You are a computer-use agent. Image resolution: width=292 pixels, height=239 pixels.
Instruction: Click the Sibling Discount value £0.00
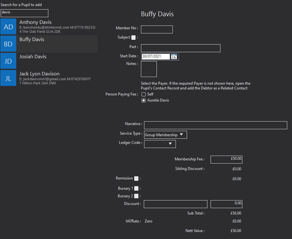click(237, 169)
